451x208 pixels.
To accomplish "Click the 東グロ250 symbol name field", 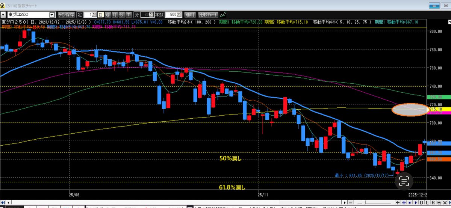I will [28, 15].
